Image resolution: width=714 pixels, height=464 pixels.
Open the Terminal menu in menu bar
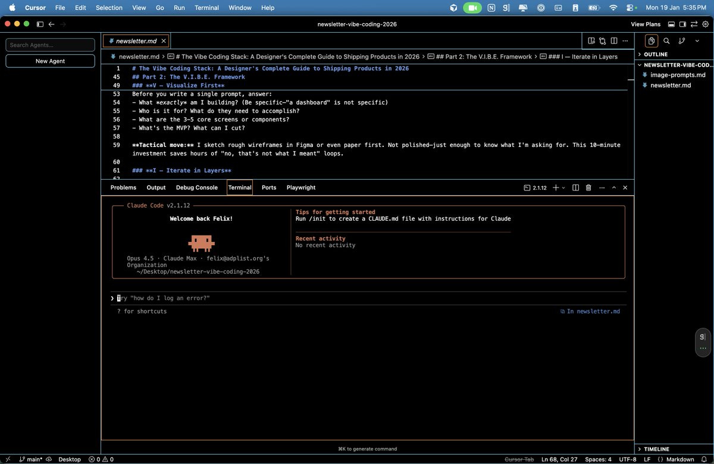[x=206, y=8]
